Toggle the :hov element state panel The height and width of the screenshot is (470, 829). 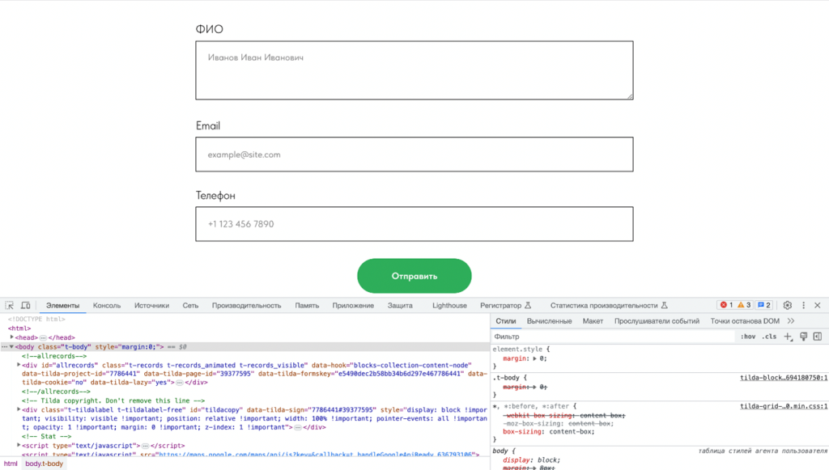747,337
